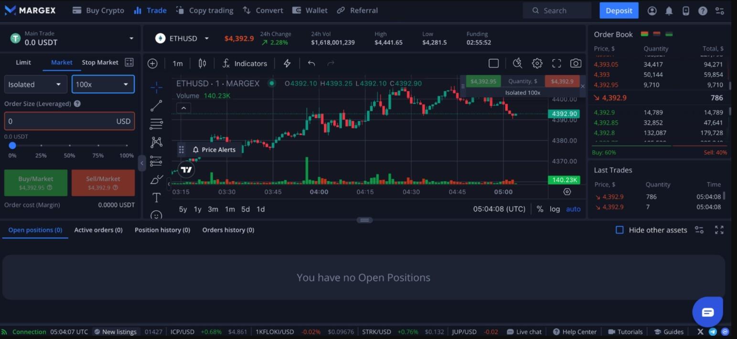Enable the Hide other assets checkbox
Viewport: 737px width, 339px height.
pos(620,230)
